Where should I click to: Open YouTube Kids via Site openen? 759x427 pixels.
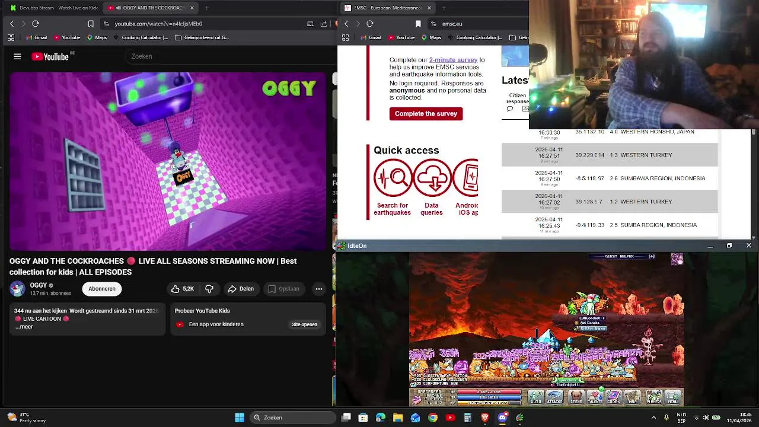[x=304, y=324]
